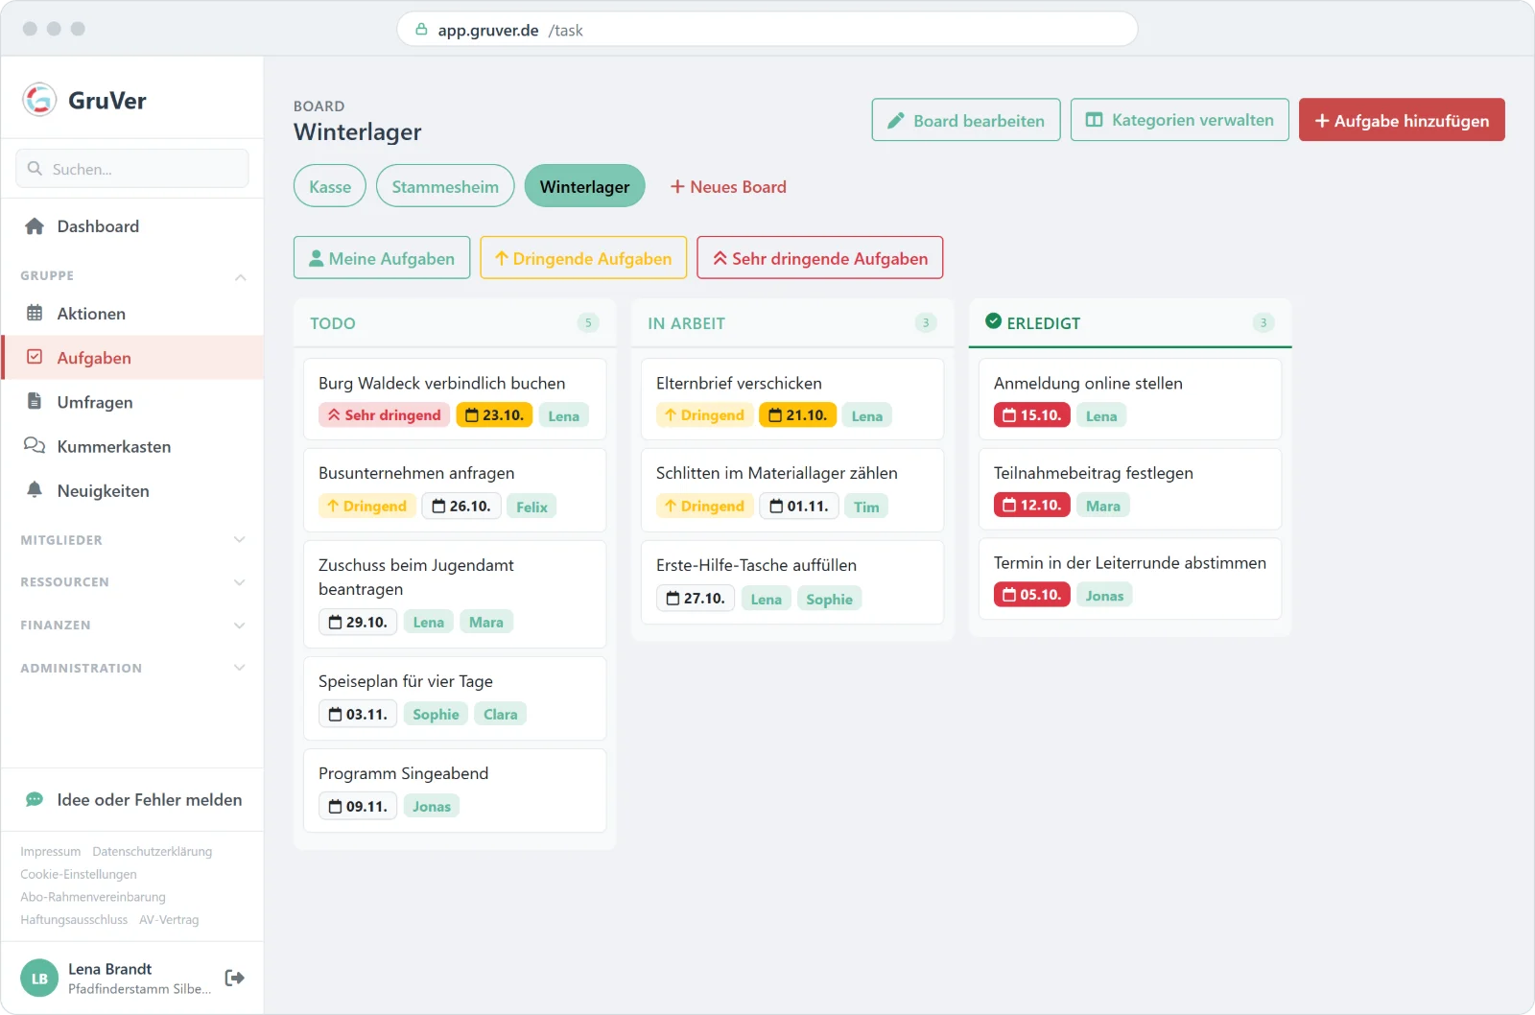
Task: Open the Impressum link
Action: point(51,851)
